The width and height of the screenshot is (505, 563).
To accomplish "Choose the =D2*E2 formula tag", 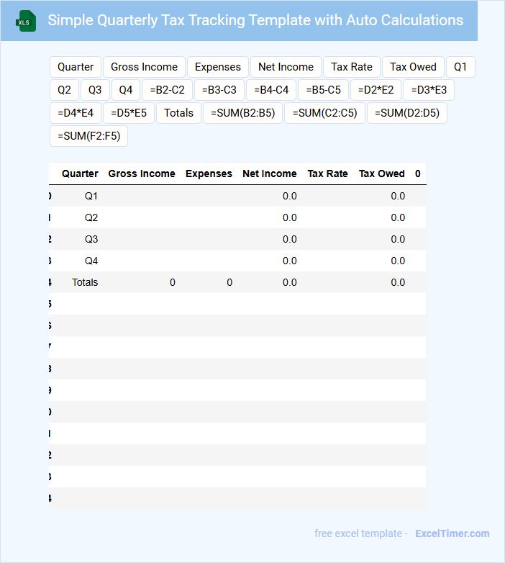I will [x=376, y=90].
